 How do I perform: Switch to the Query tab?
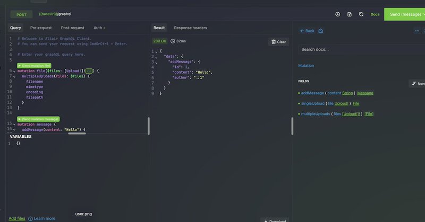click(15, 28)
